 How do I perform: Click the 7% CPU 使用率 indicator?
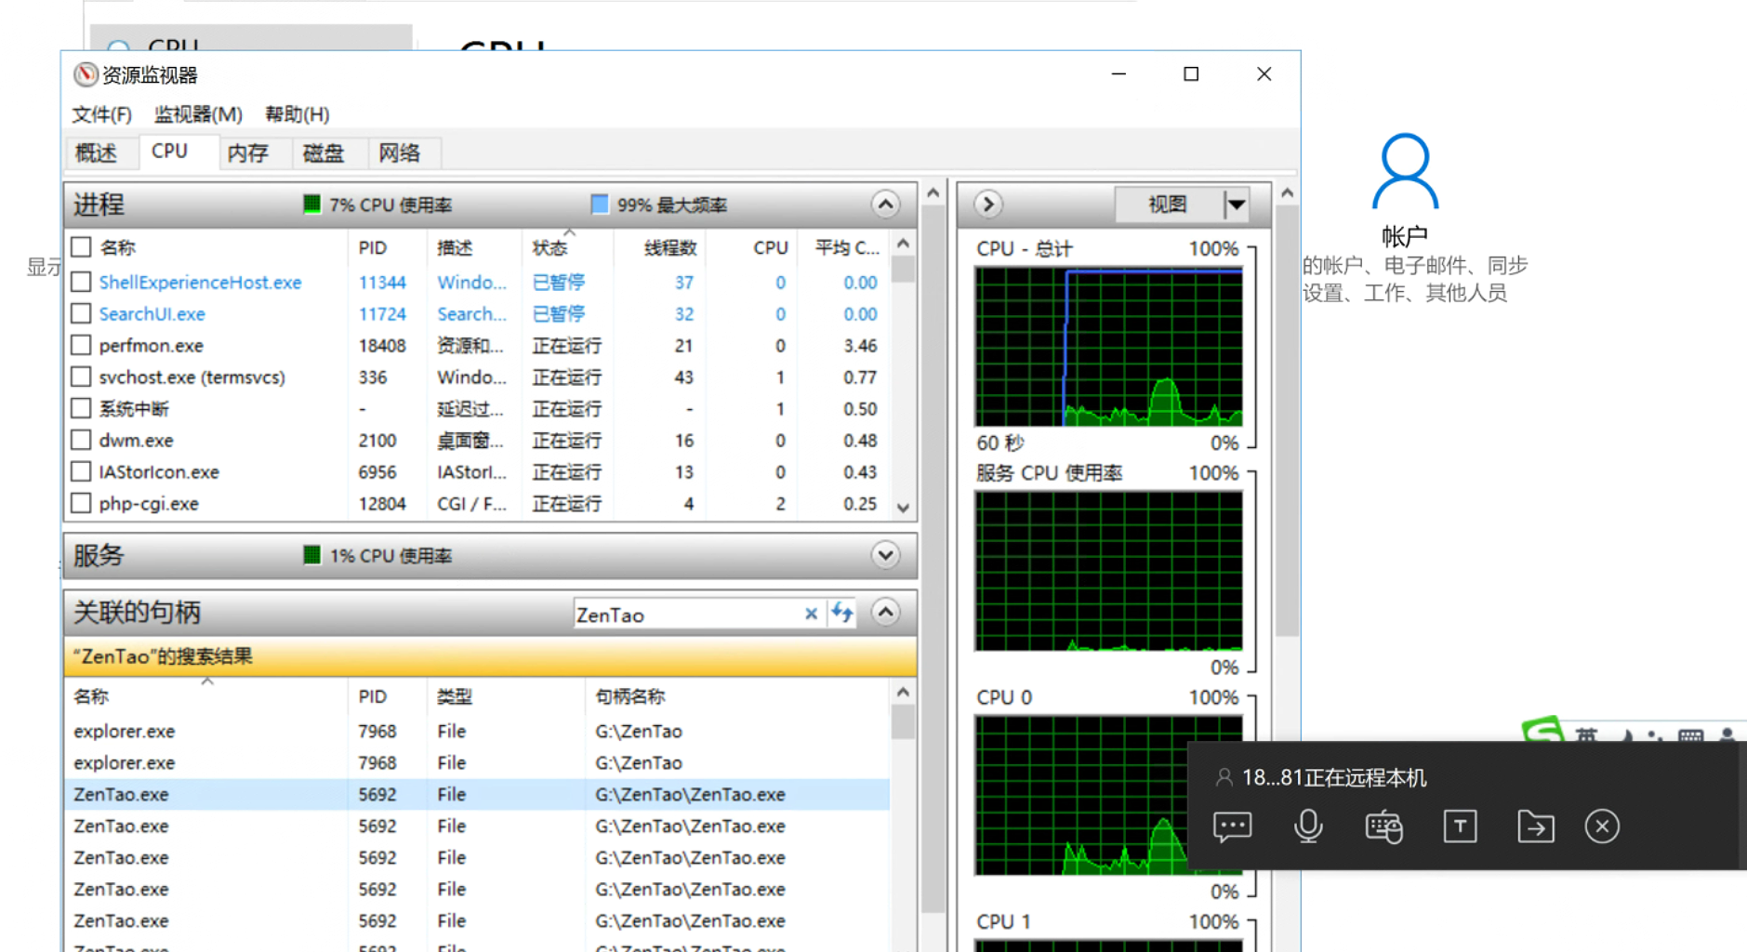tap(377, 205)
